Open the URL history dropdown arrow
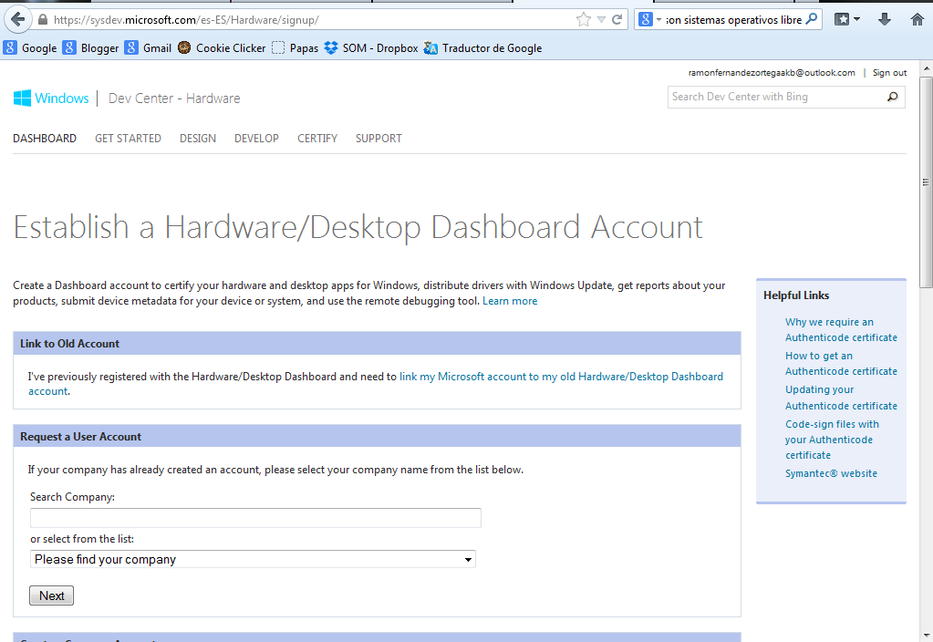Screen dimensions: 933x642 (x=601, y=20)
